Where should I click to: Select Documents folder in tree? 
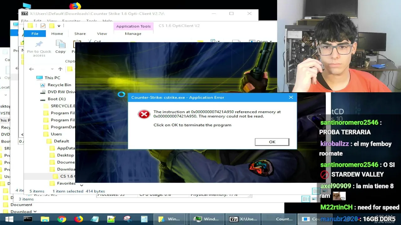tap(66, 162)
